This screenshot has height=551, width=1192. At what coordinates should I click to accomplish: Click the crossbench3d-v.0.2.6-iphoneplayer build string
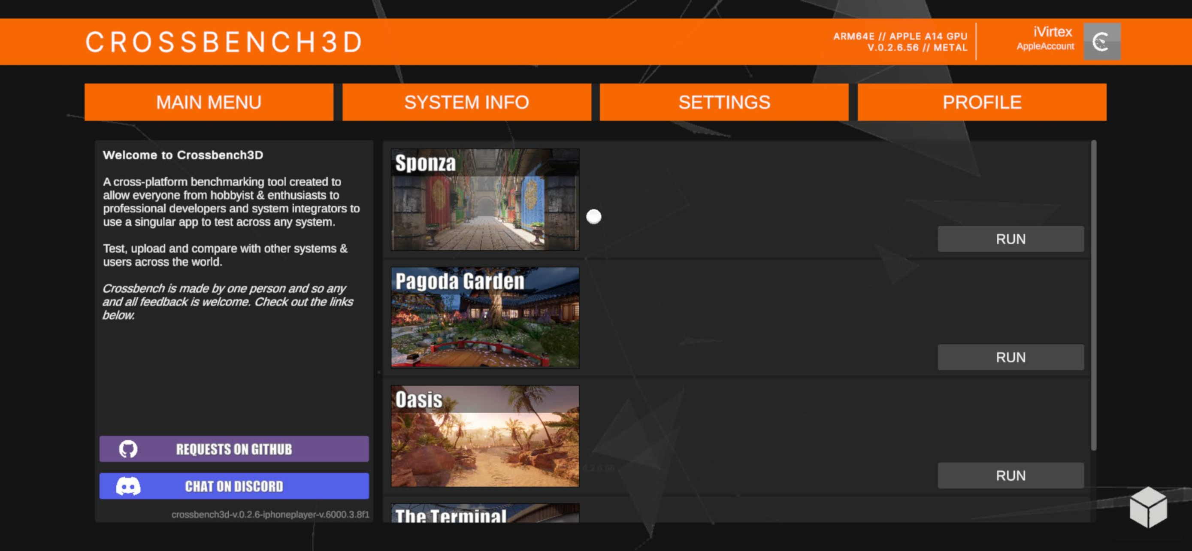point(270,515)
